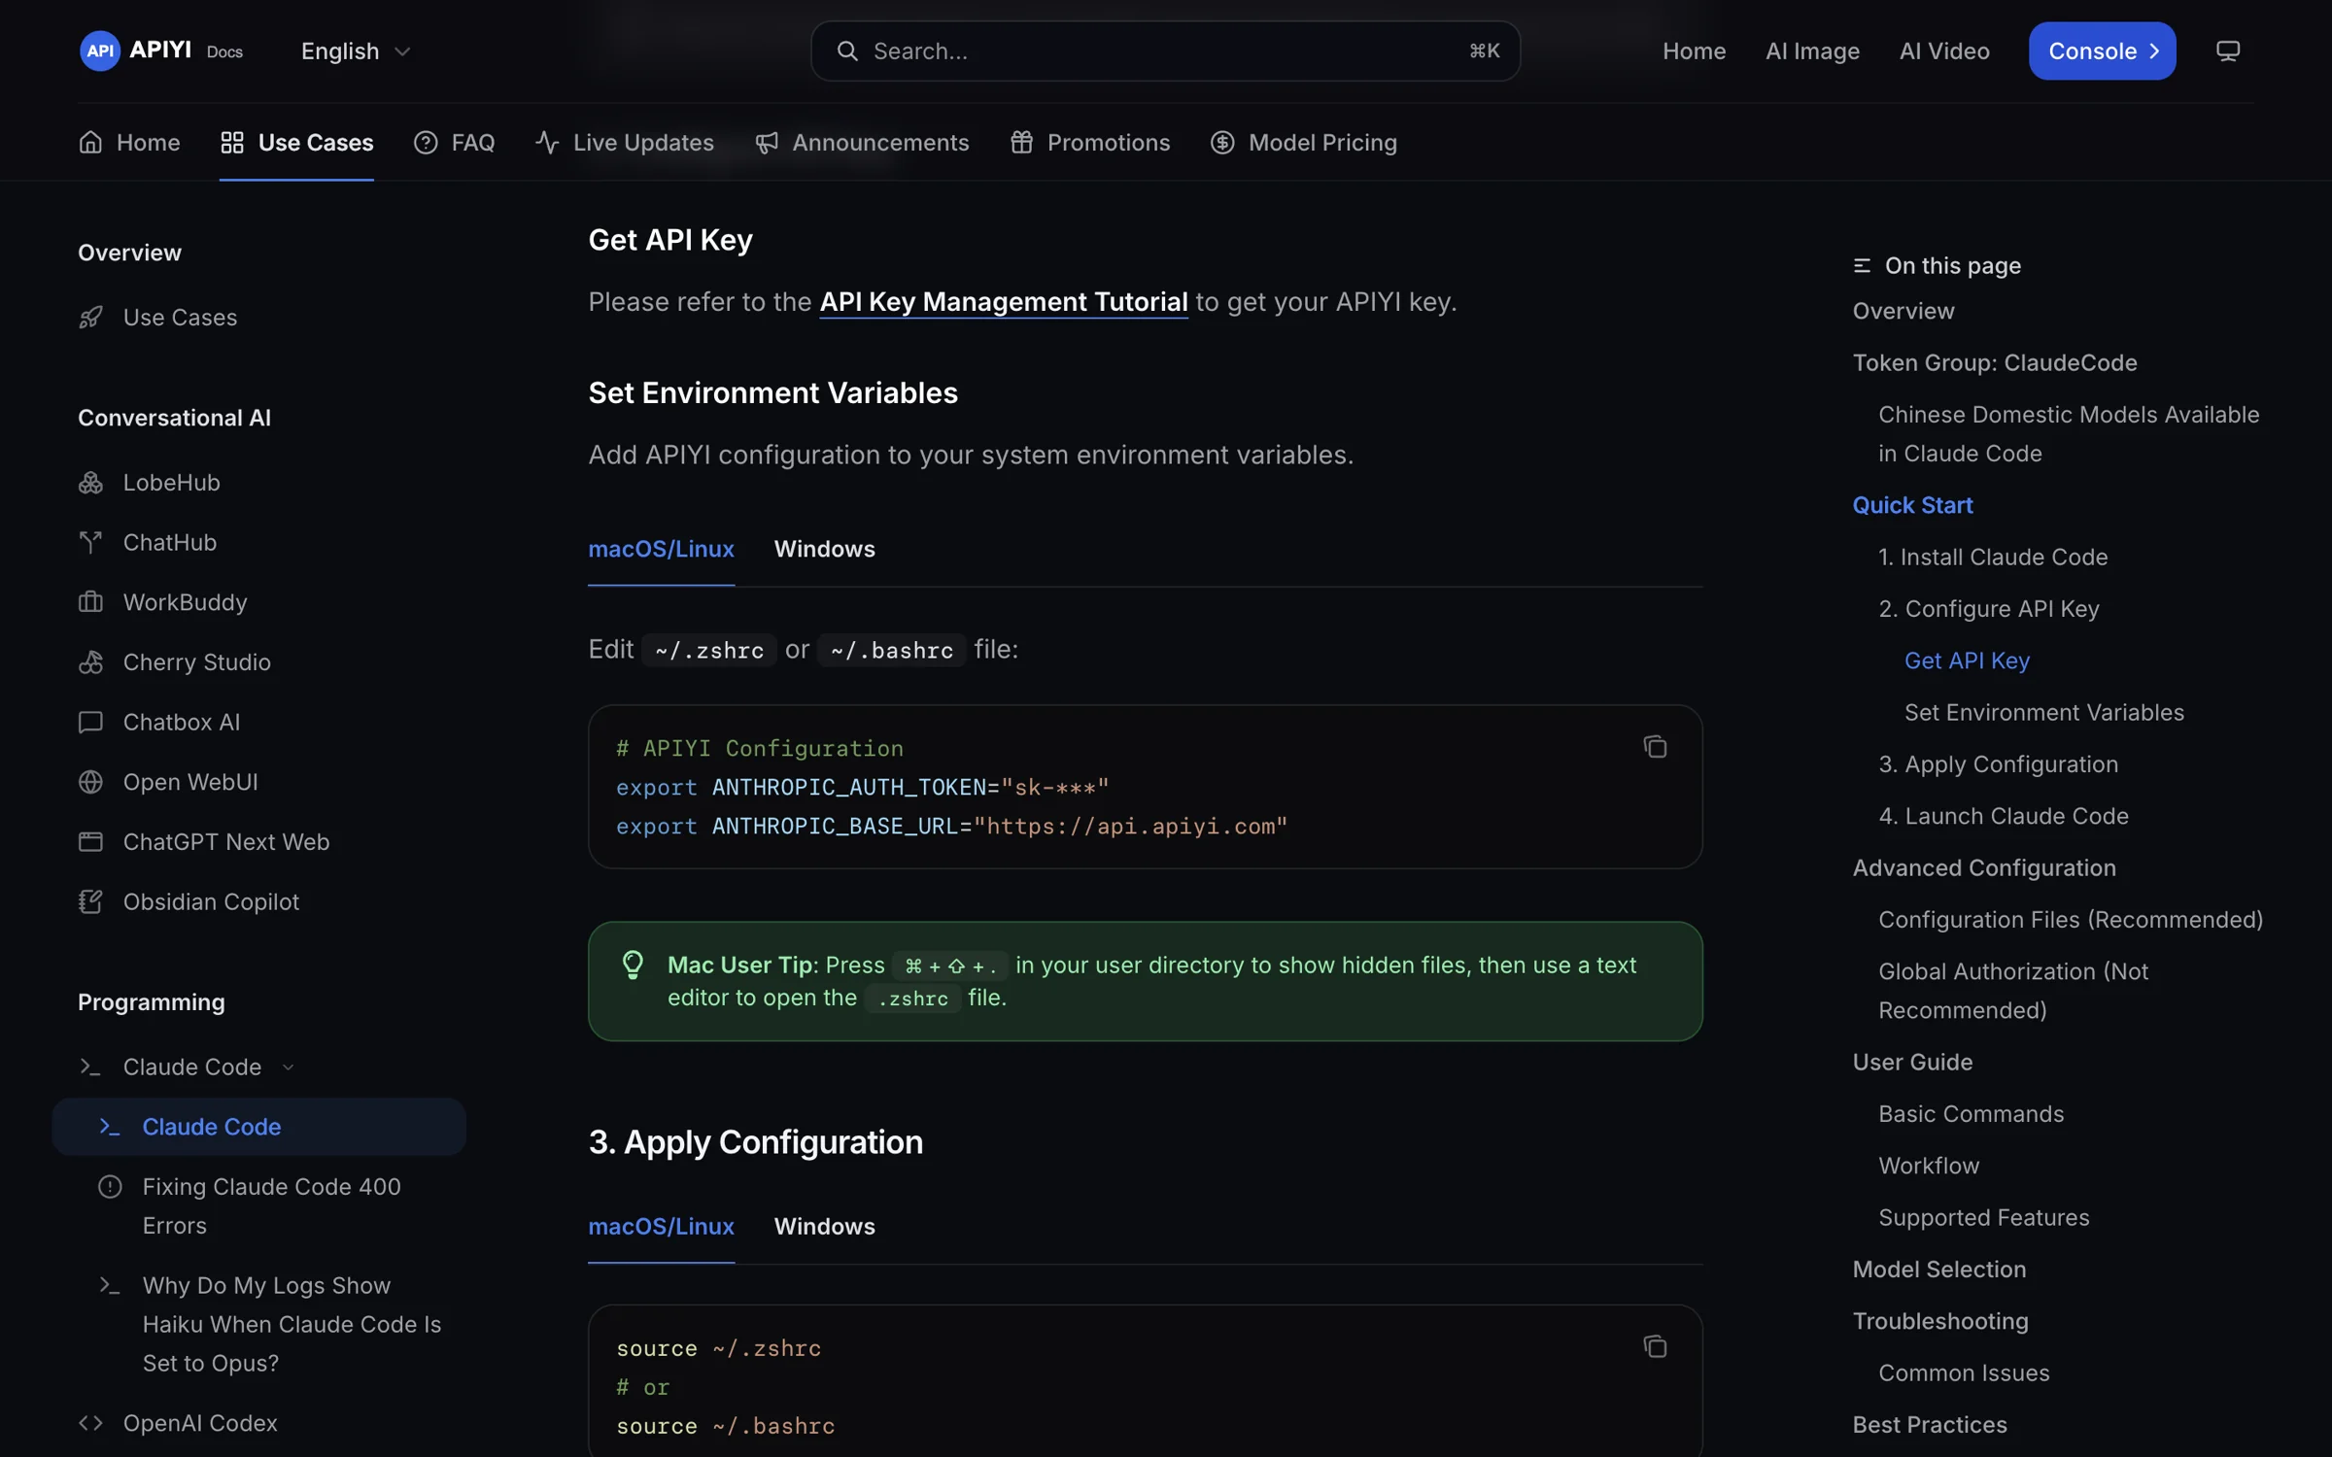
Task: Focus the Search input field
Action: coord(1165,51)
